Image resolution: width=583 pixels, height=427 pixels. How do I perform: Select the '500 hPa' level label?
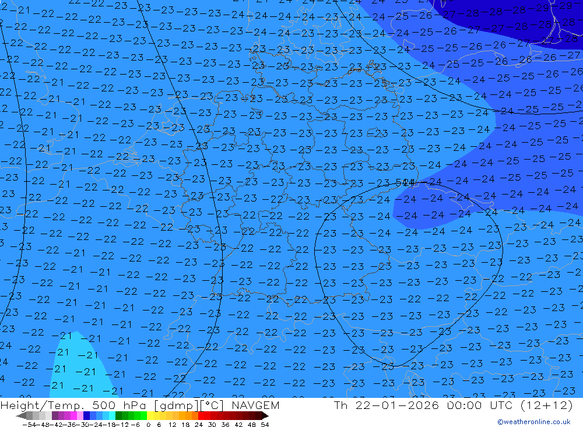pyautogui.click(x=120, y=405)
